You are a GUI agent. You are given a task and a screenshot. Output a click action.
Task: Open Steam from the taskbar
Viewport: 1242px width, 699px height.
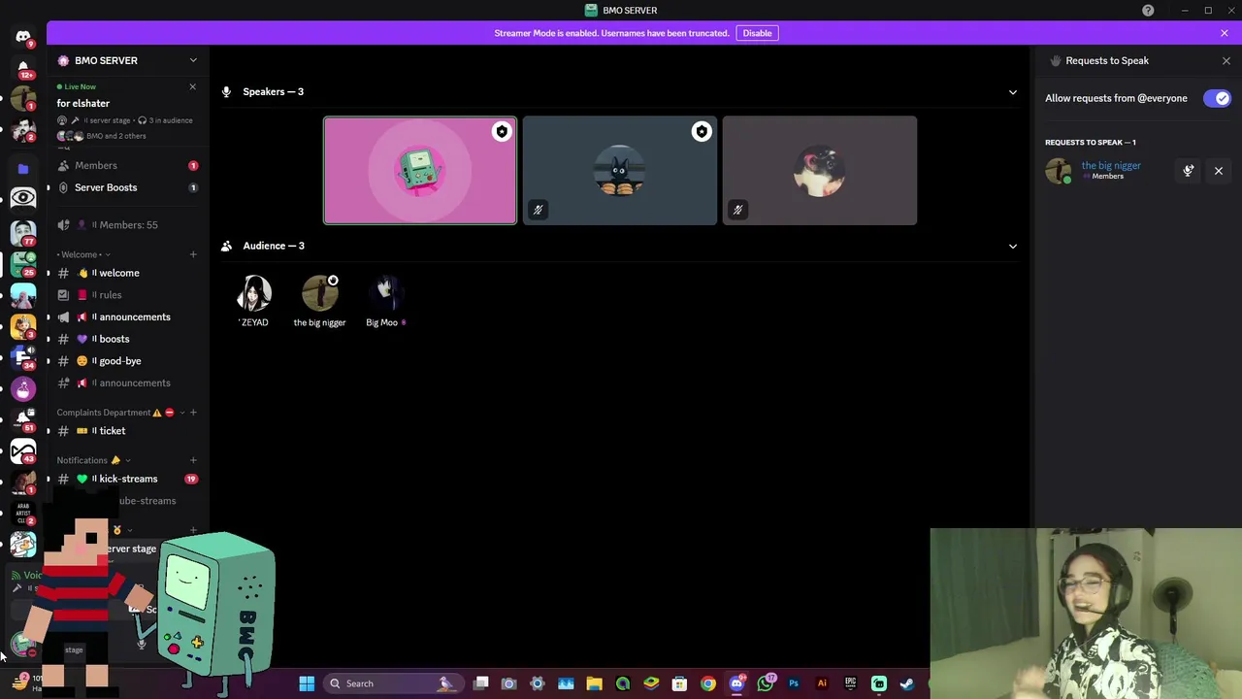[x=906, y=683]
